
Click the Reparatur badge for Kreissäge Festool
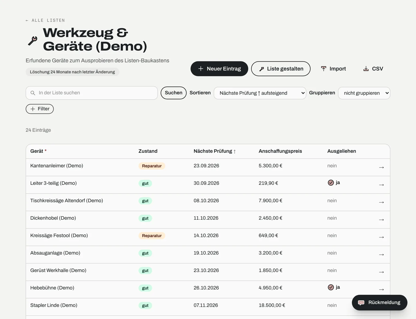tap(152, 236)
